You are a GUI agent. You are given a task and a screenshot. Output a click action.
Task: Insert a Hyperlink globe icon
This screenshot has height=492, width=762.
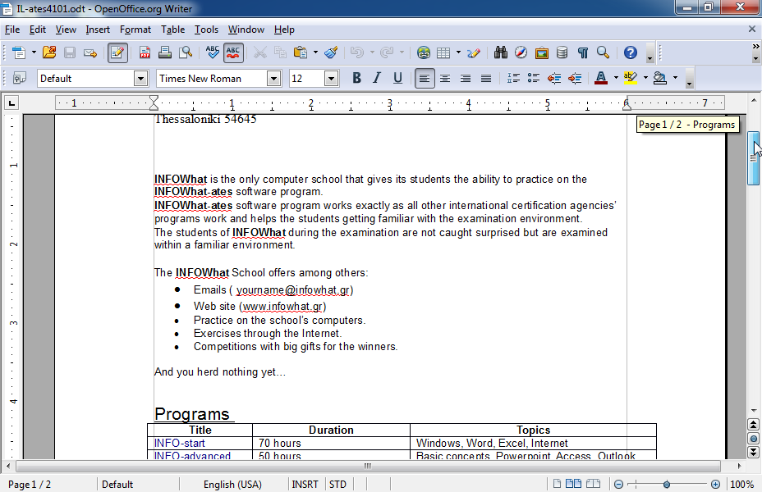click(423, 52)
